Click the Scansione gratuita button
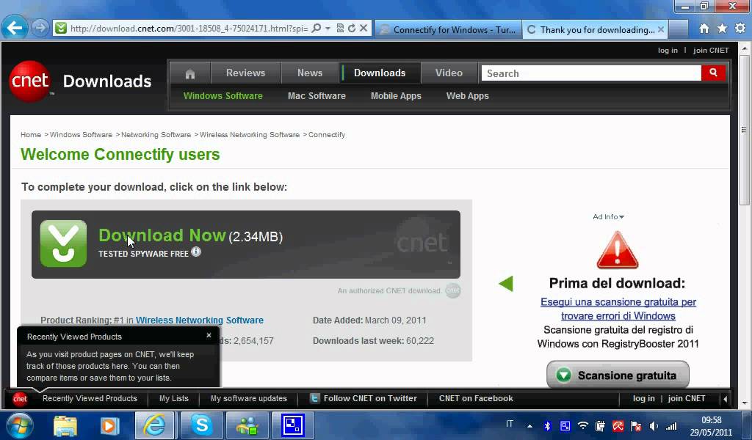The width and height of the screenshot is (752, 440). click(618, 375)
